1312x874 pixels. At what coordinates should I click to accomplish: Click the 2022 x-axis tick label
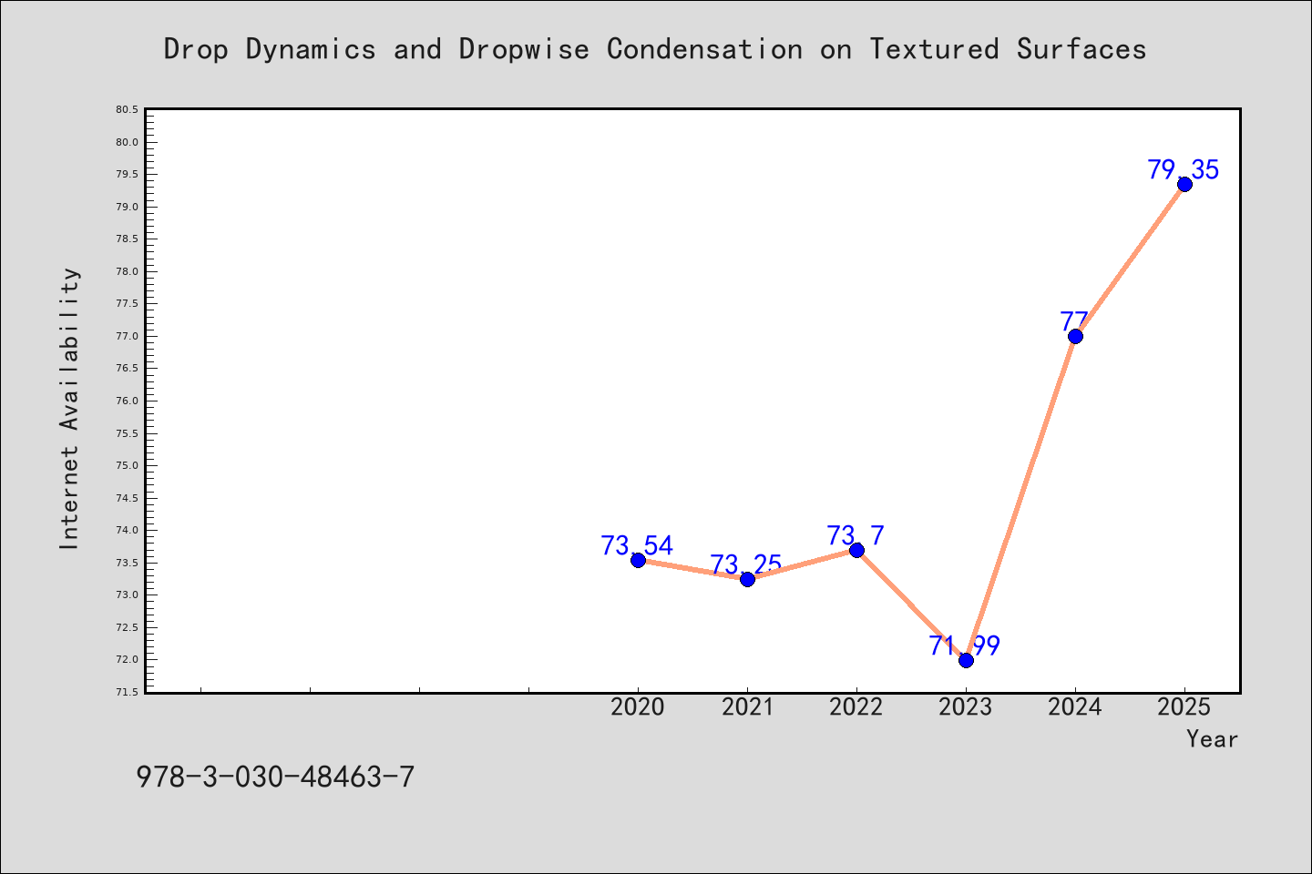point(856,707)
